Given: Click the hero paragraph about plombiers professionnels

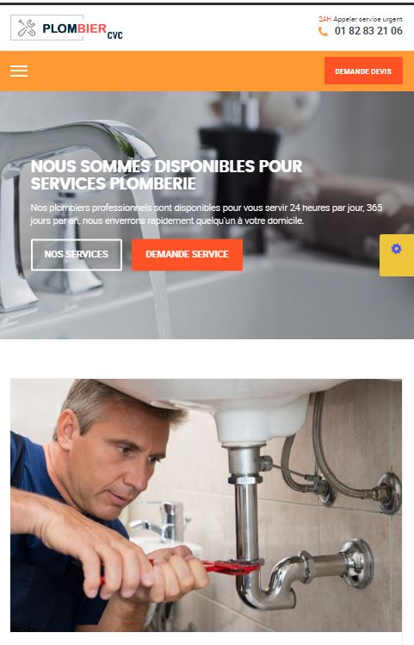Looking at the screenshot, I should point(207,214).
